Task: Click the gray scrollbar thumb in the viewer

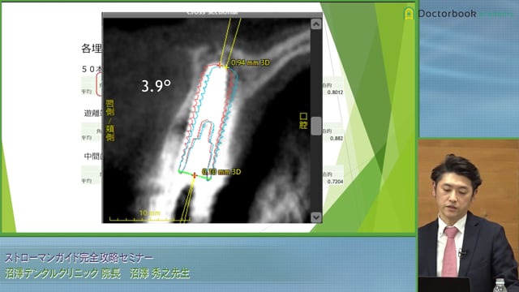Action: point(316,126)
